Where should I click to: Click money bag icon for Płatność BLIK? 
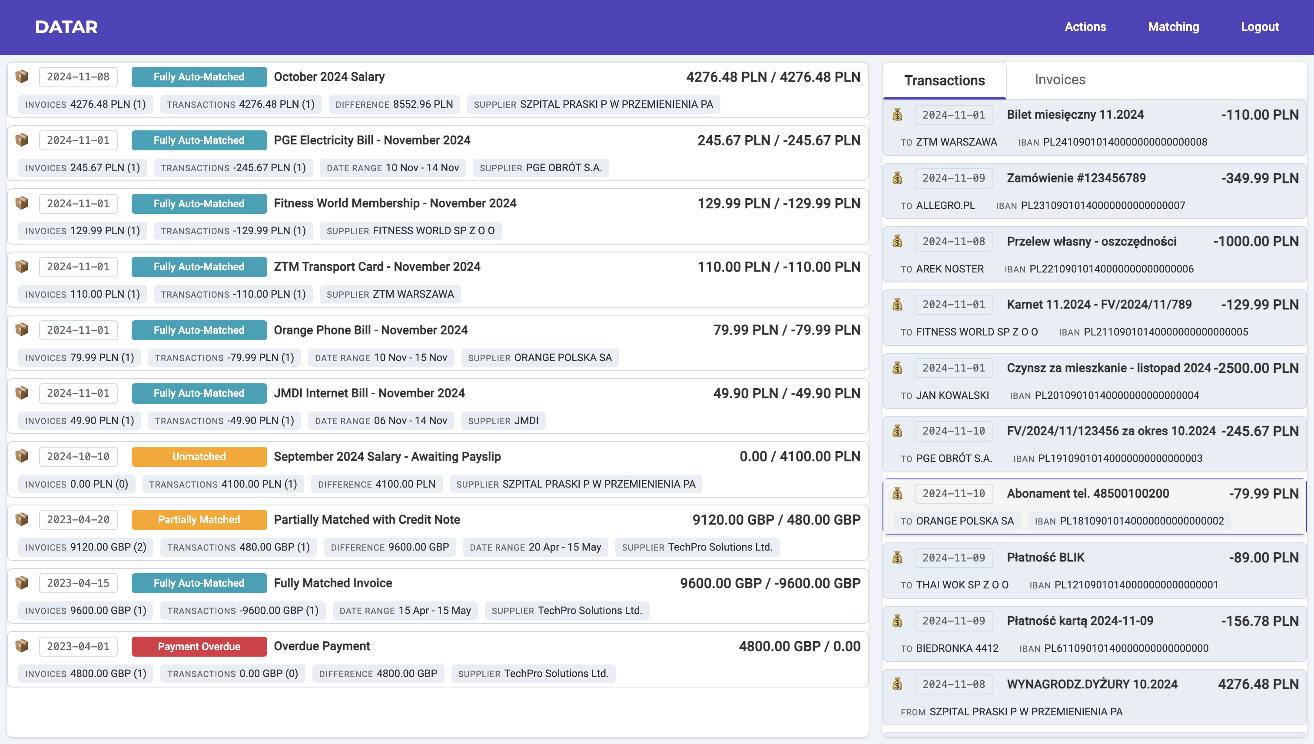(x=897, y=558)
